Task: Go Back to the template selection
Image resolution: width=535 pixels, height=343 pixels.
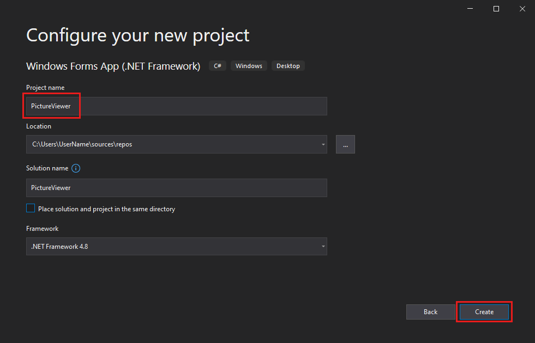Action: click(430, 311)
